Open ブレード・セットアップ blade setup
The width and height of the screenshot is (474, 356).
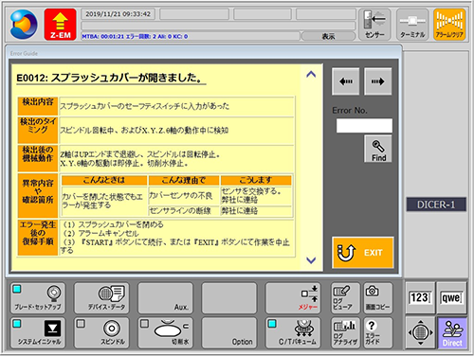coord(38,298)
